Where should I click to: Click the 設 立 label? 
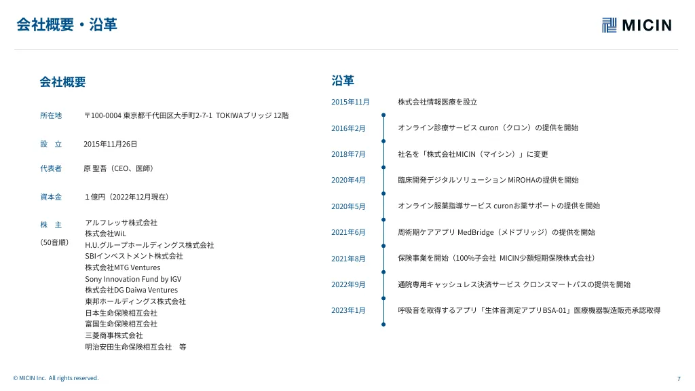click(x=51, y=144)
